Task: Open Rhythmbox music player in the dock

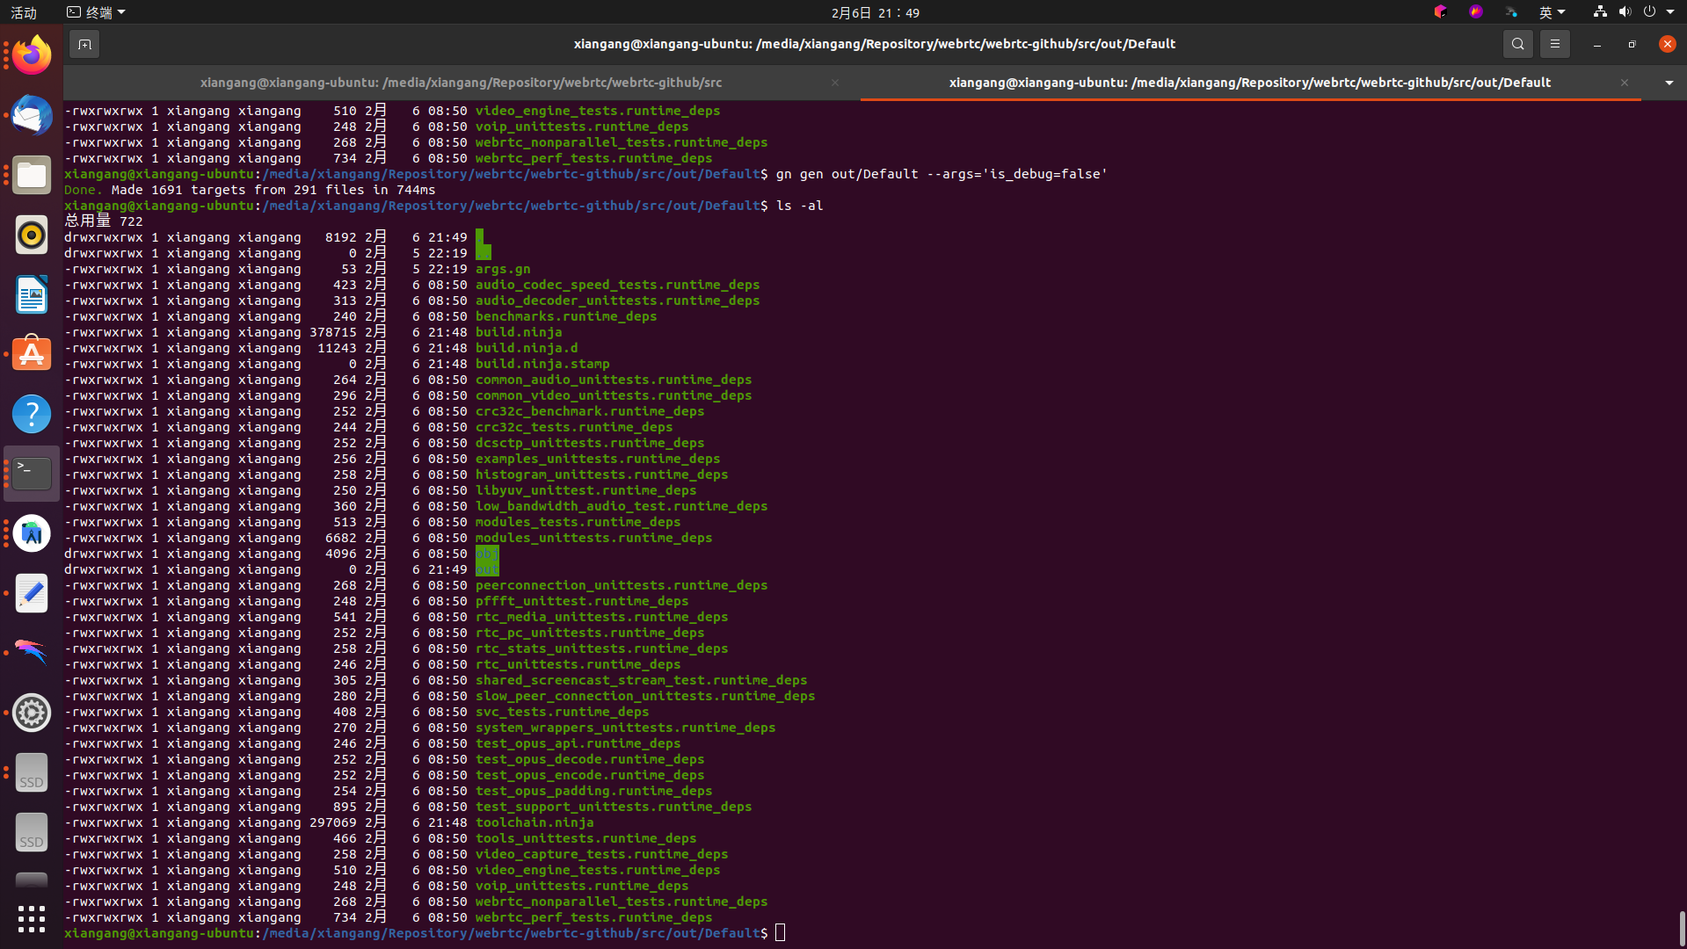Action: click(x=32, y=235)
